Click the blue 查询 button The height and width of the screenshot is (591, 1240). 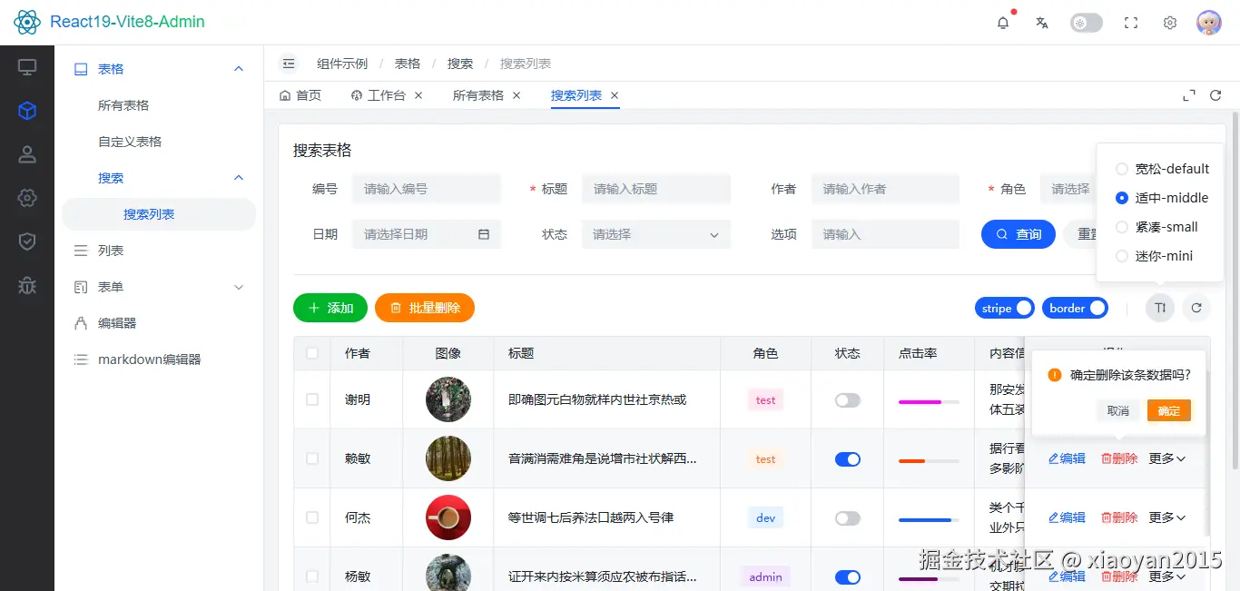click(x=1019, y=234)
